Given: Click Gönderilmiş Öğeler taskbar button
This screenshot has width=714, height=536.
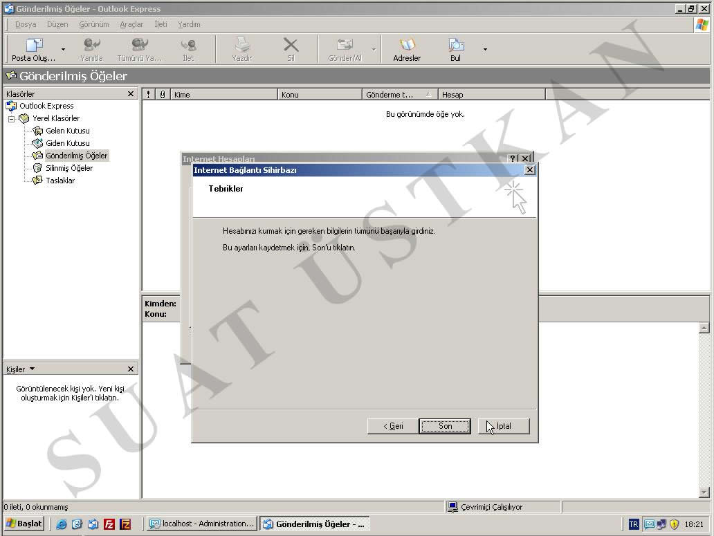Looking at the screenshot, I should tap(315, 524).
